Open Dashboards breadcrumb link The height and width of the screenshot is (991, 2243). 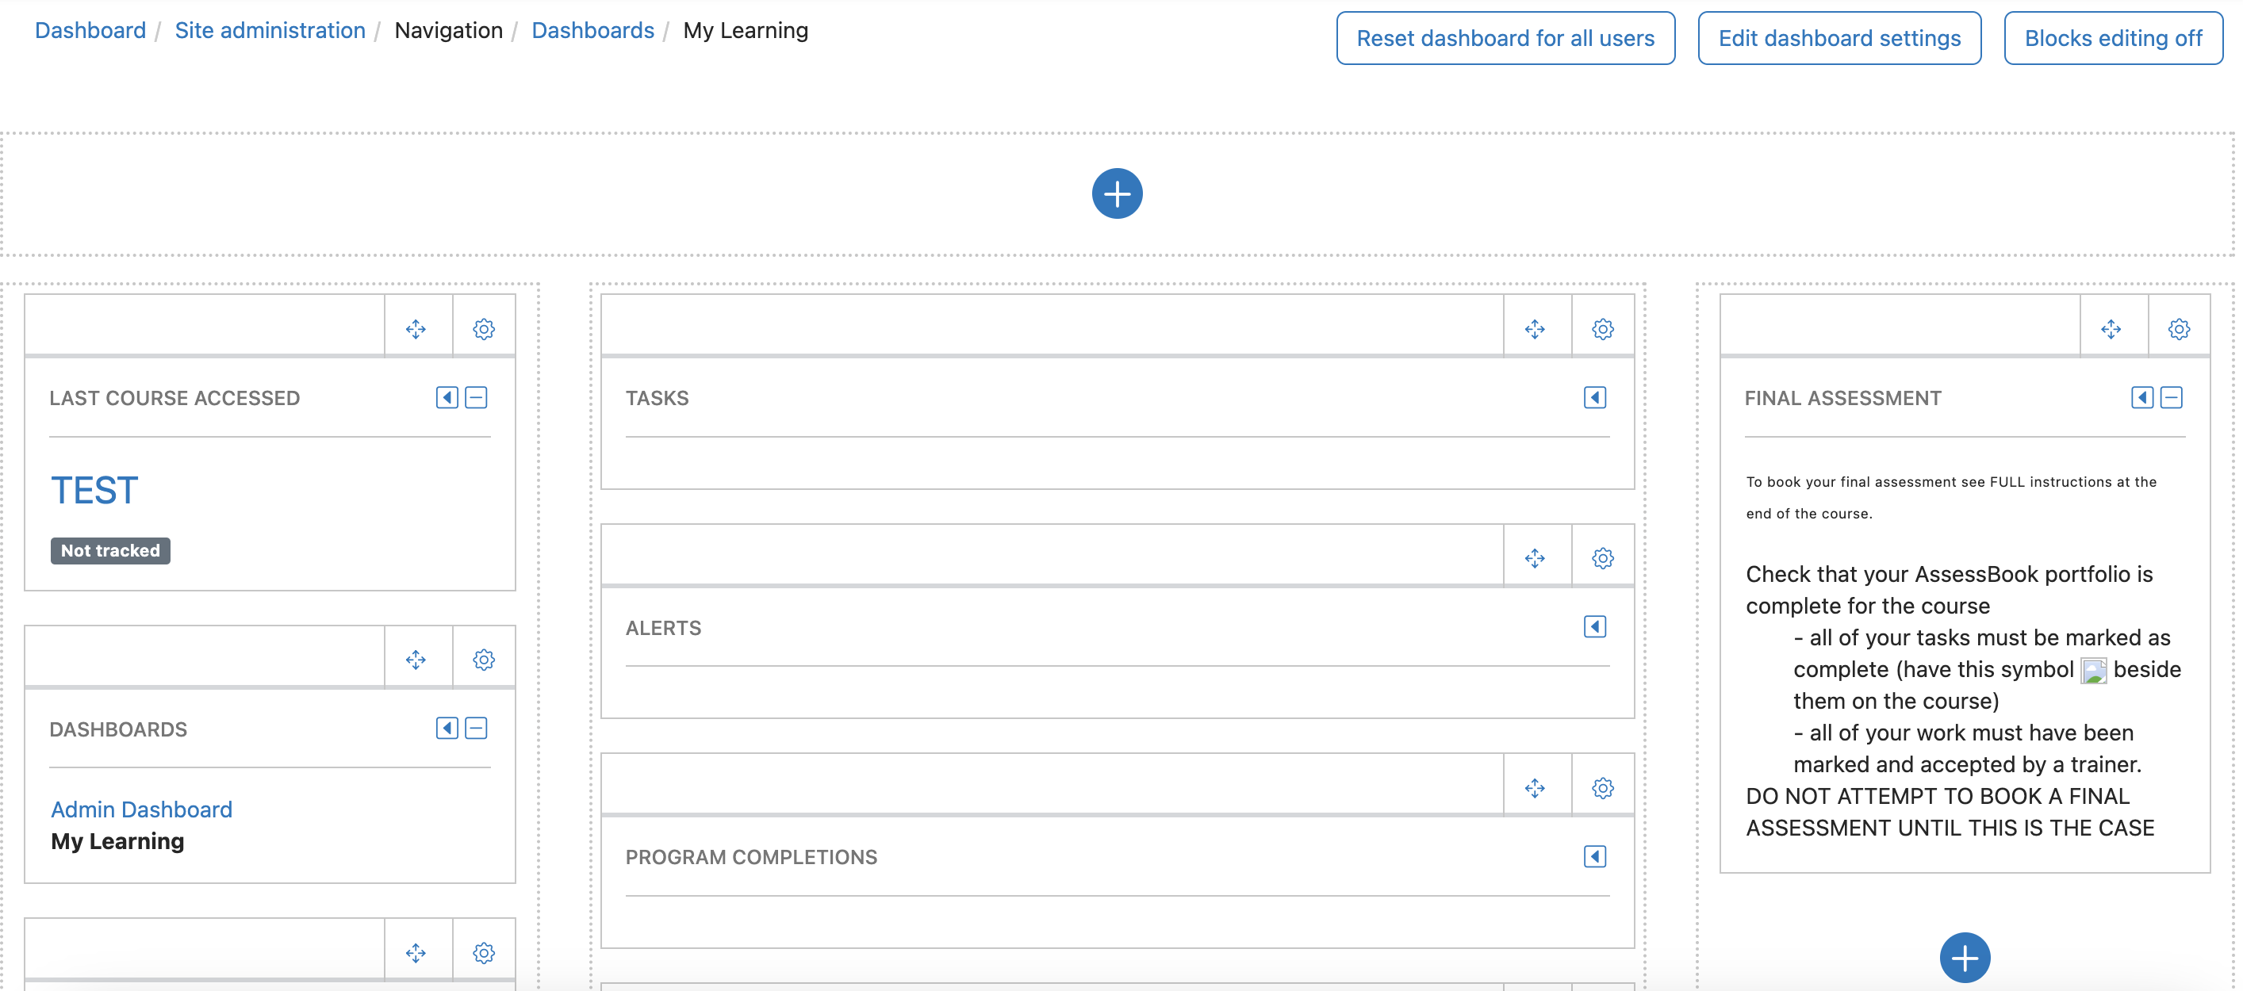click(593, 30)
